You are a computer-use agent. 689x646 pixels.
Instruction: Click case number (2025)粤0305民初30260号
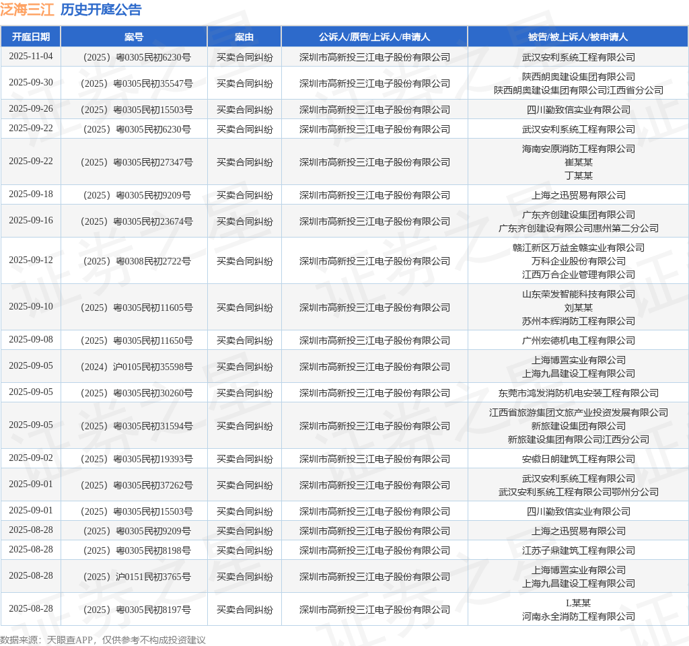point(137,393)
